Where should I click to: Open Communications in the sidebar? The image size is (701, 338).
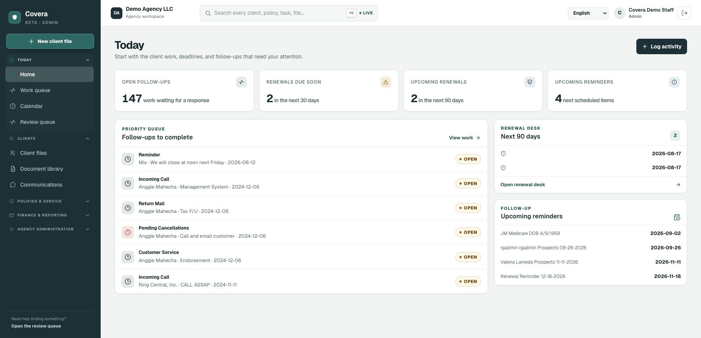(x=50, y=185)
